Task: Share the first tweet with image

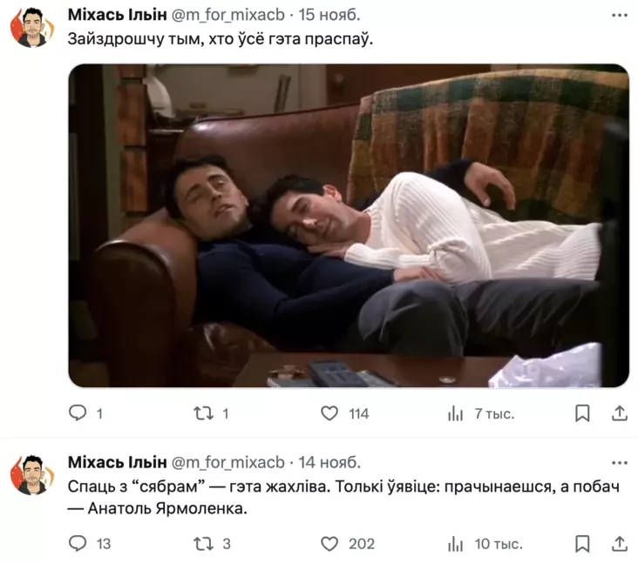Action: pos(620,413)
